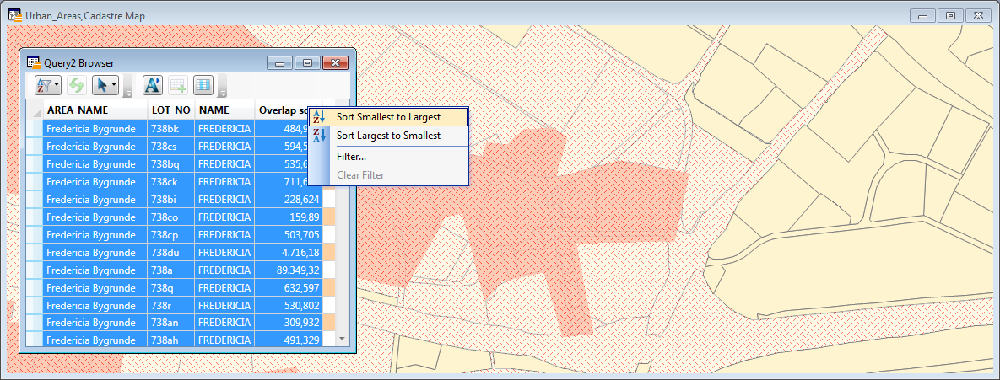Expand the select tool dropdown arrow
The width and height of the screenshot is (1000, 380).
[115, 84]
